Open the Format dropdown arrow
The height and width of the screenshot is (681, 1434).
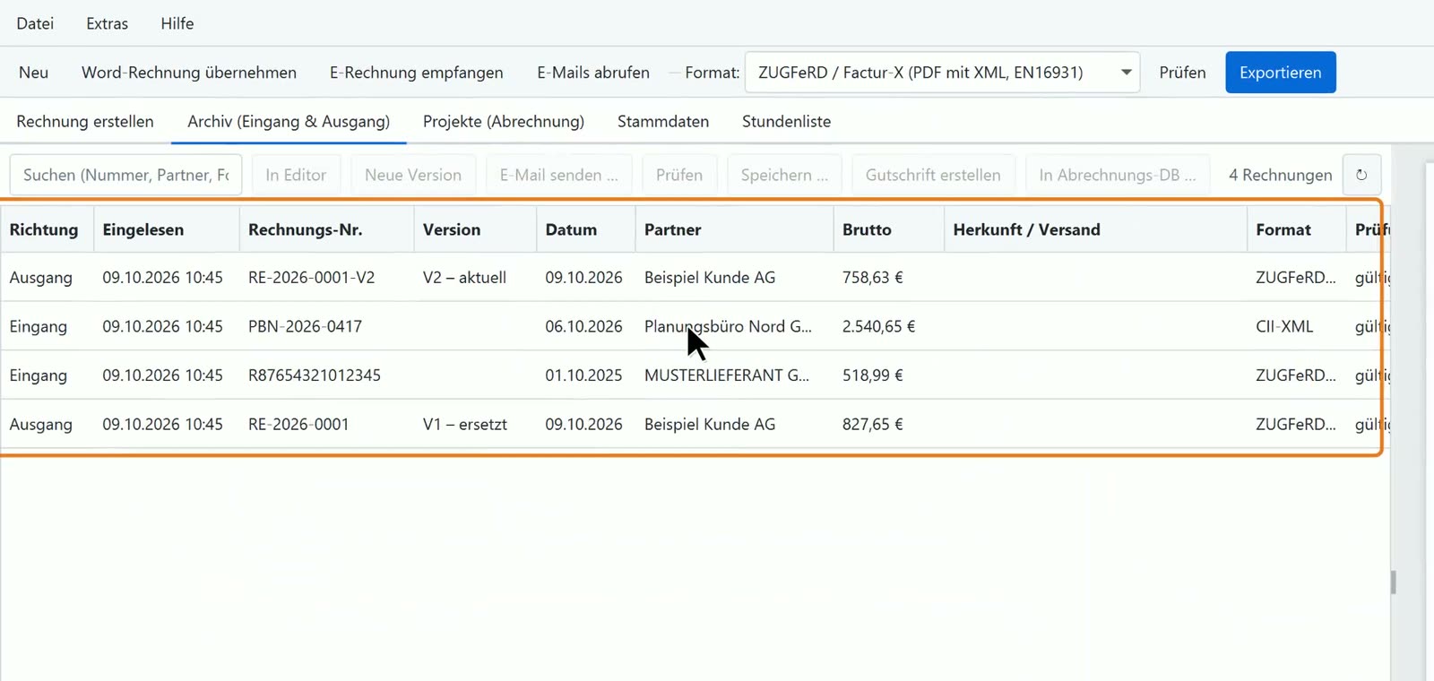coord(1126,73)
